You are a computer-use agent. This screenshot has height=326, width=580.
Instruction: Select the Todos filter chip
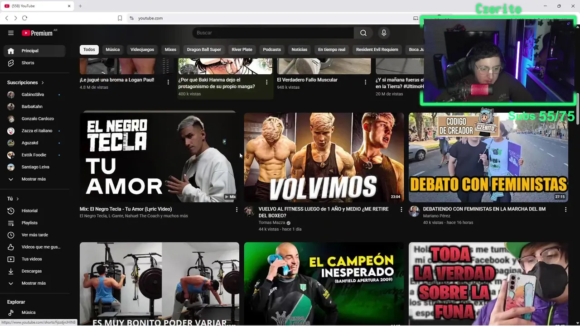pos(89,49)
